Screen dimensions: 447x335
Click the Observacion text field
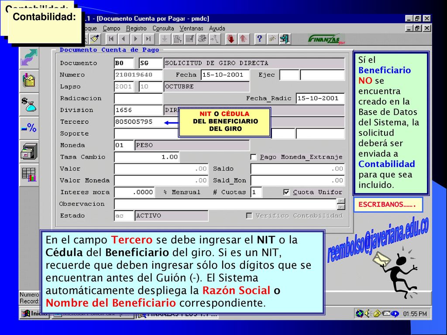pos(226,204)
